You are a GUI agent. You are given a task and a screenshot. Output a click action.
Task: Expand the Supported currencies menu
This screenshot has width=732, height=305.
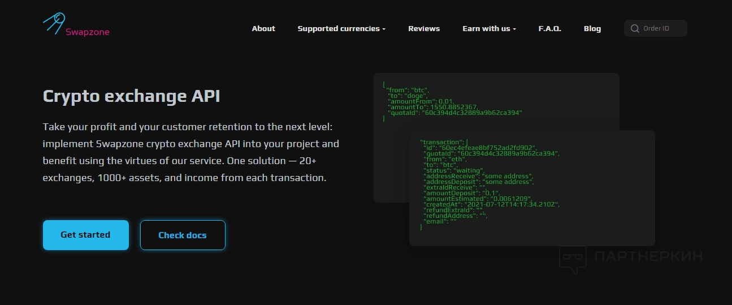[341, 28]
